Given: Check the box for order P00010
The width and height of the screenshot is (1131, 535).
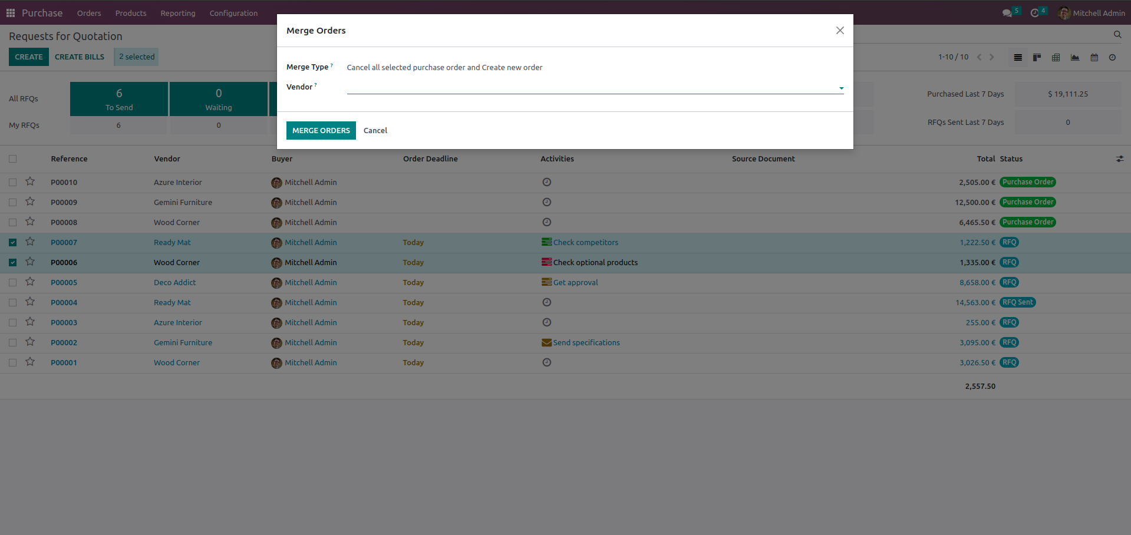Looking at the screenshot, I should tap(13, 182).
